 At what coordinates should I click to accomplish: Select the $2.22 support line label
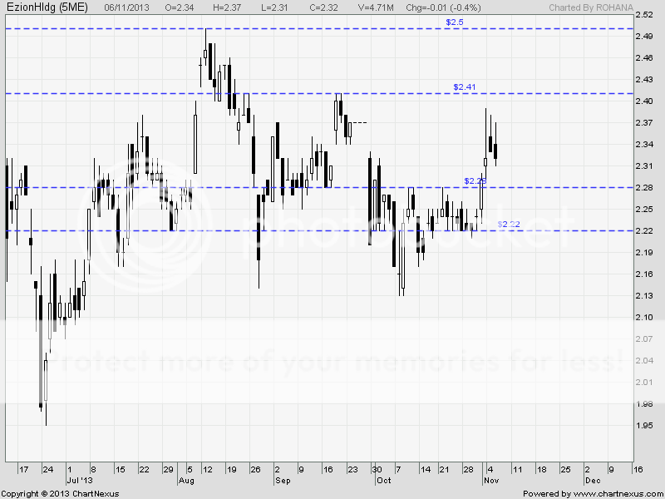pyautogui.click(x=509, y=225)
